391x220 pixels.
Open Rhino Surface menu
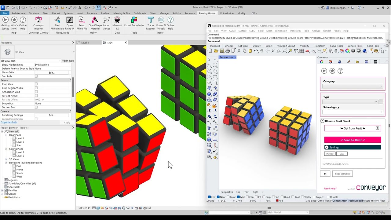(242, 31)
